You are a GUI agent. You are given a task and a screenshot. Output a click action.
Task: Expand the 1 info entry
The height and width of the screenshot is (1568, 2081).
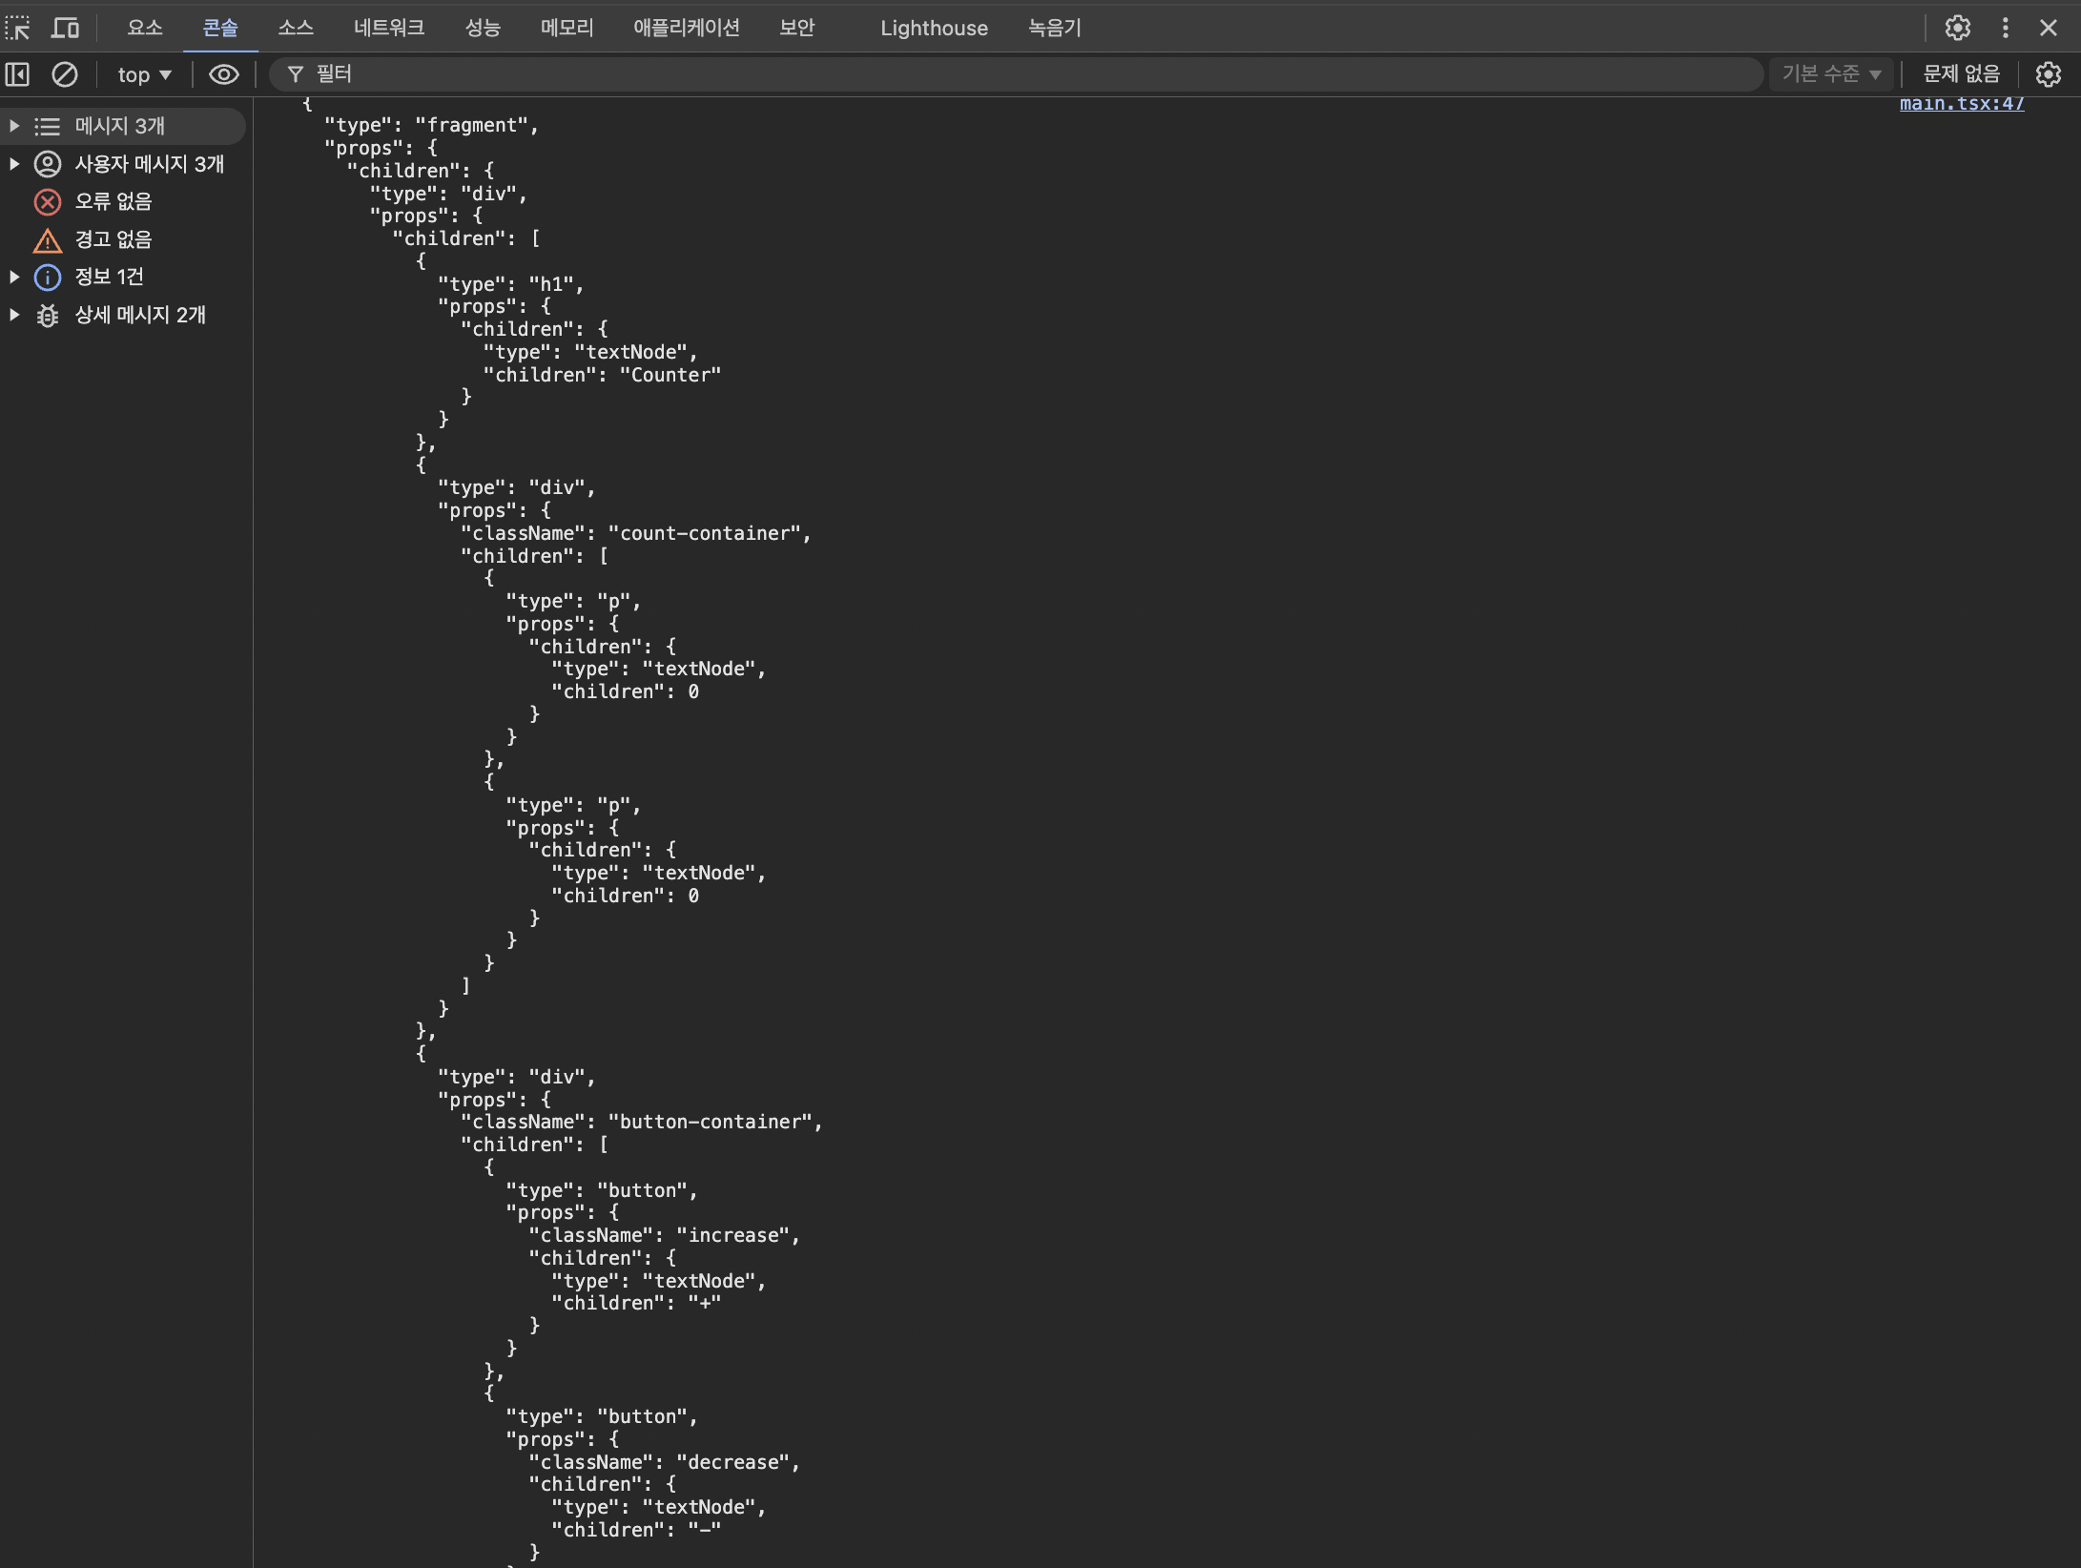coord(14,277)
